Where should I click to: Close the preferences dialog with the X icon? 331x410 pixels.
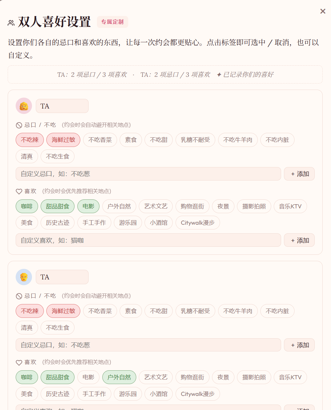pyautogui.click(x=323, y=11)
